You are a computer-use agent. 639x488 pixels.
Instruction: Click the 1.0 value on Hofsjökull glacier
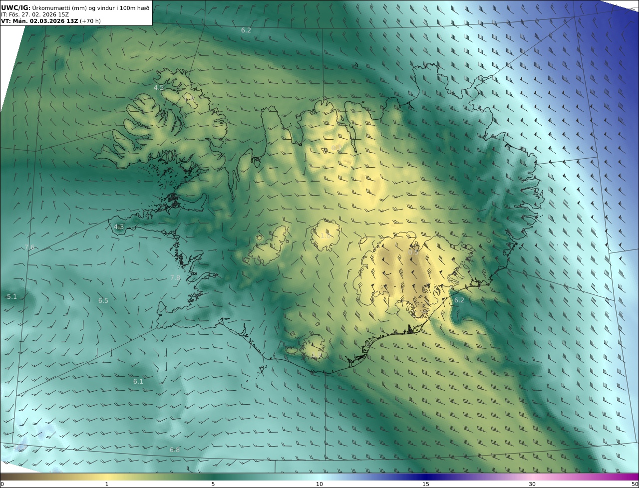pos(325,236)
